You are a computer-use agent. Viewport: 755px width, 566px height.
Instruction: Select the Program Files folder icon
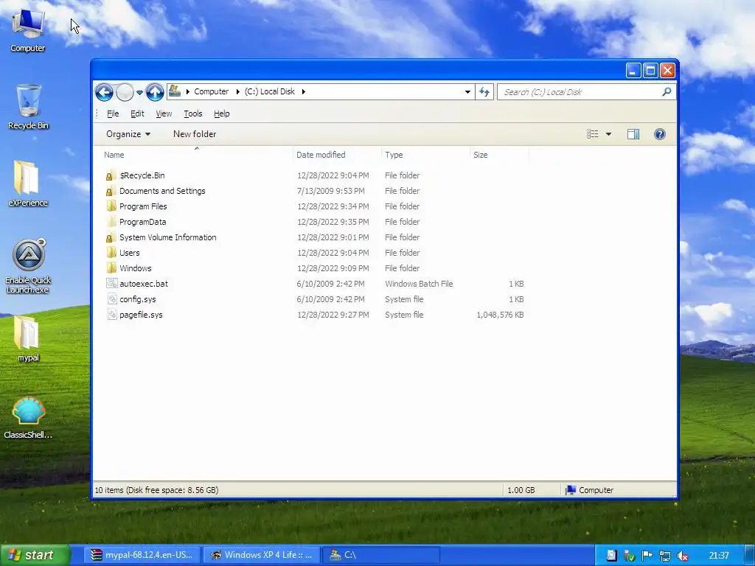(111, 206)
